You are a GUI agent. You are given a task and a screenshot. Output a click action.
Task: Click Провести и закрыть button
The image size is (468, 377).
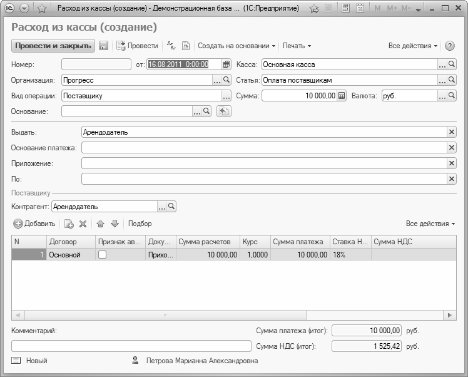[53, 46]
